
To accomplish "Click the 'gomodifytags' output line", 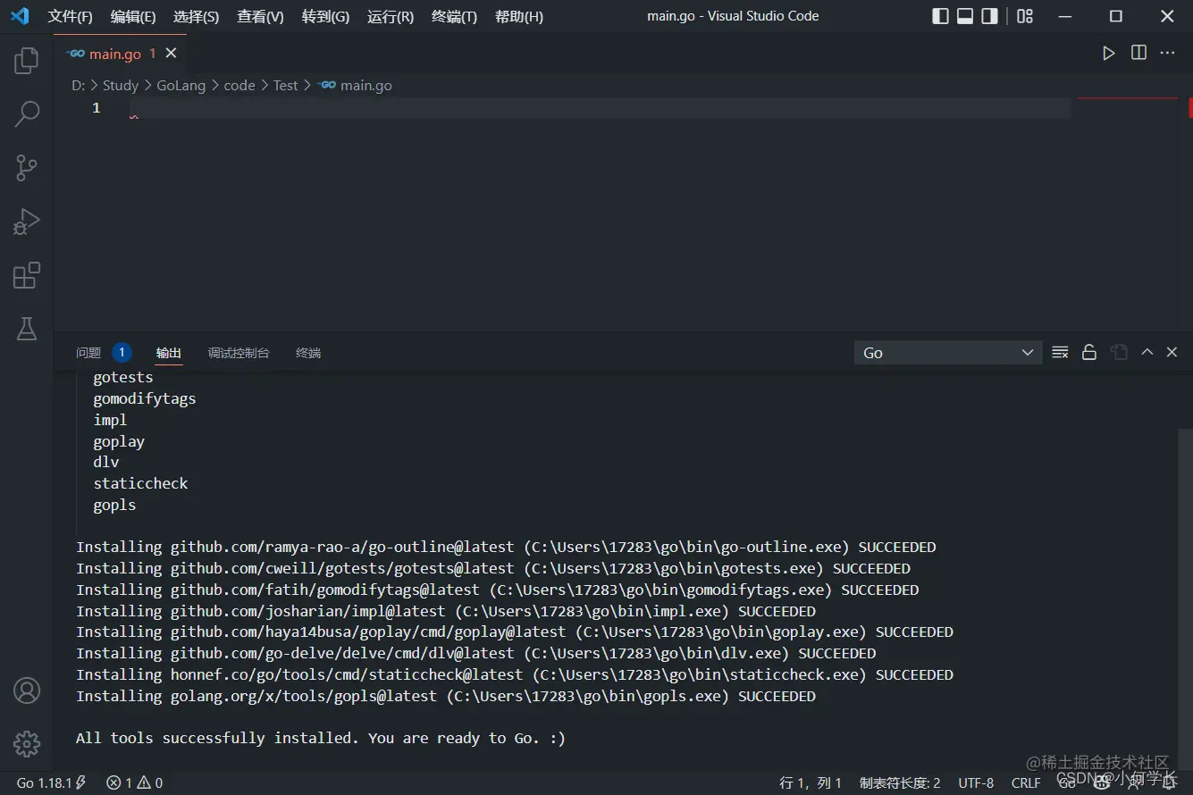I will coord(145,398).
